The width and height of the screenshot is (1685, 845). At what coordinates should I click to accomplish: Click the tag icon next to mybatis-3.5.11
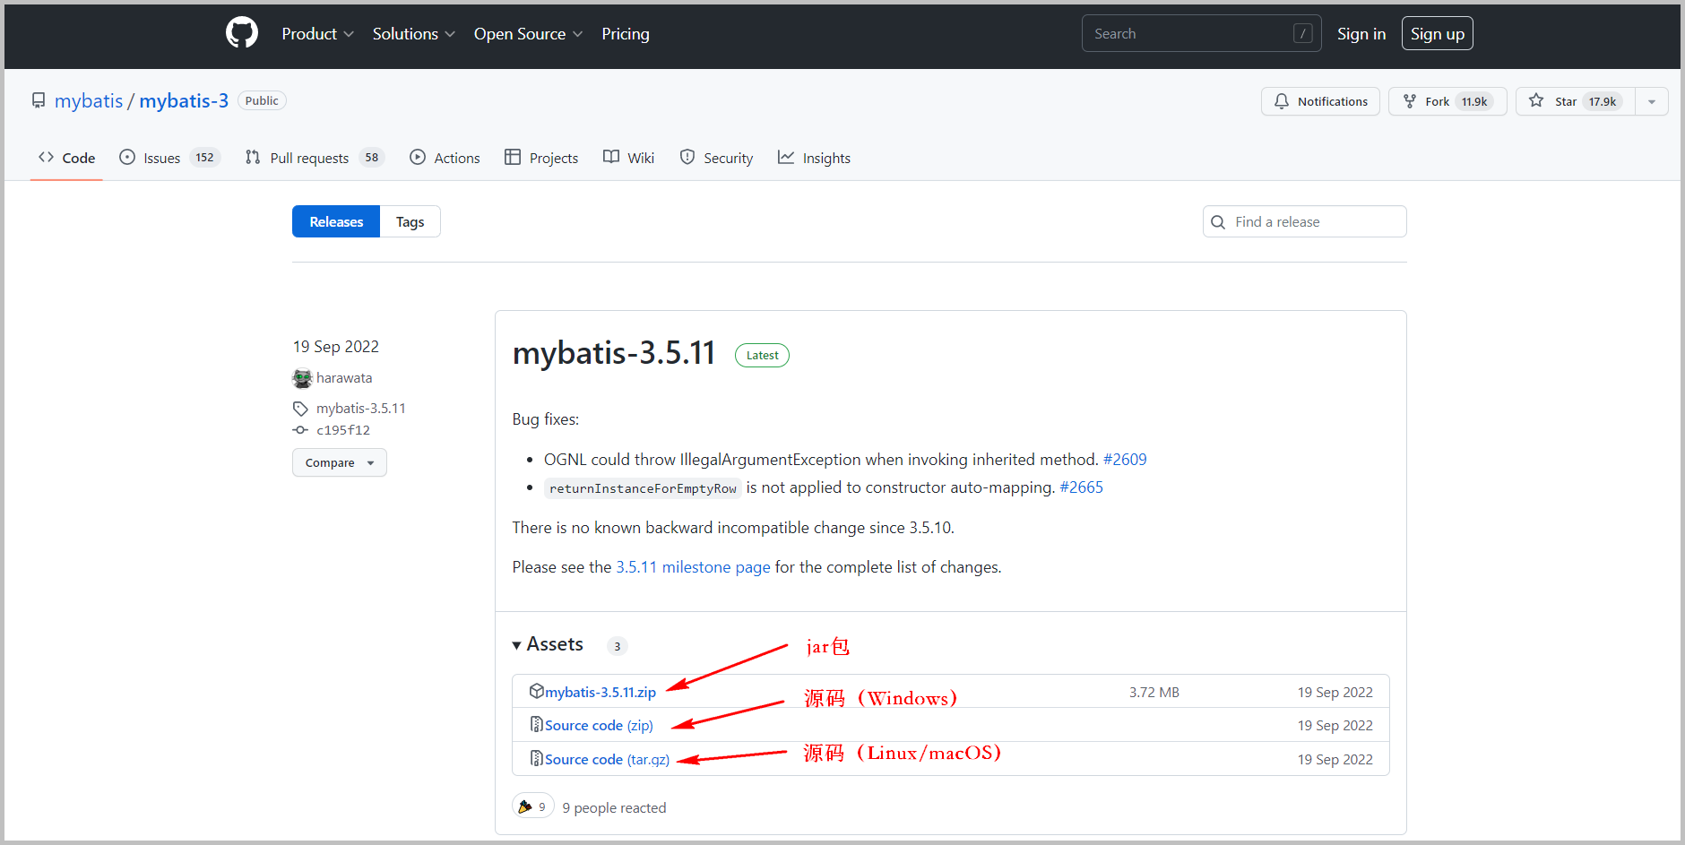tap(300, 409)
